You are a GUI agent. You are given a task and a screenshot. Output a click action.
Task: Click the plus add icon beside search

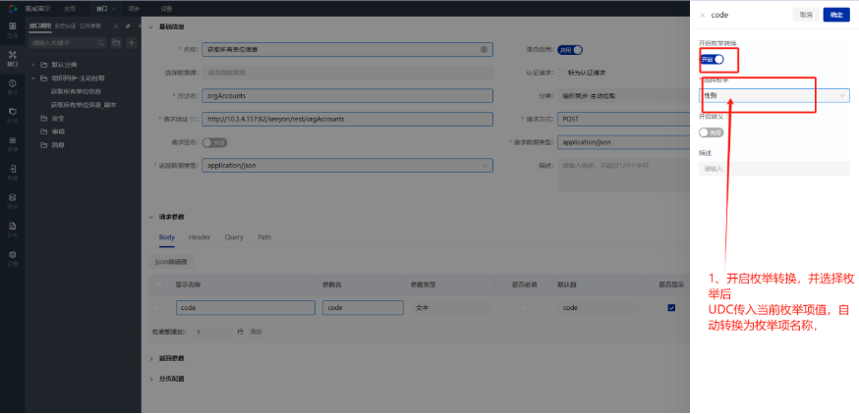click(x=133, y=43)
